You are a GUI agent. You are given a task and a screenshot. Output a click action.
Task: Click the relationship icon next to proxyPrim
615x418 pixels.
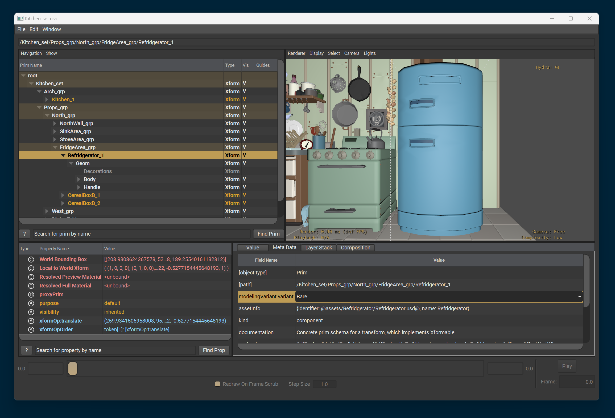coord(31,294)
